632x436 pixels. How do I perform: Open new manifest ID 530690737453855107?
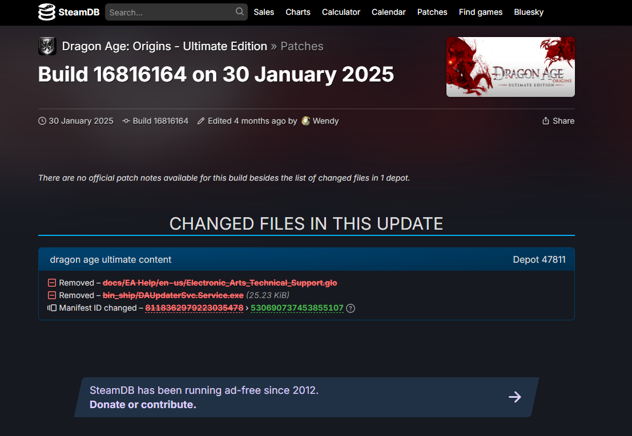(297, 308)
